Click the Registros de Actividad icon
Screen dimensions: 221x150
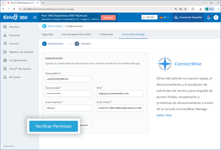5,52
